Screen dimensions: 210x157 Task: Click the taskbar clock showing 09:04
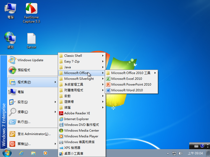click(x=195, y=153)
